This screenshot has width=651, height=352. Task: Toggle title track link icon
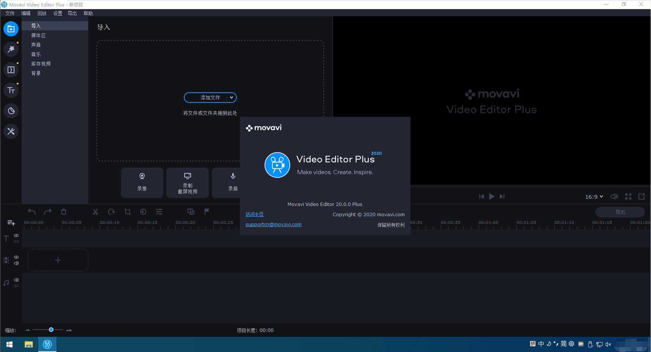pyautogui.click(x=16, y=241)
